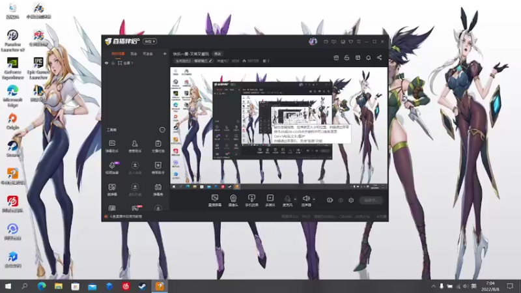
Task: Switch to the third scene tab
Action: coord(148,53)
